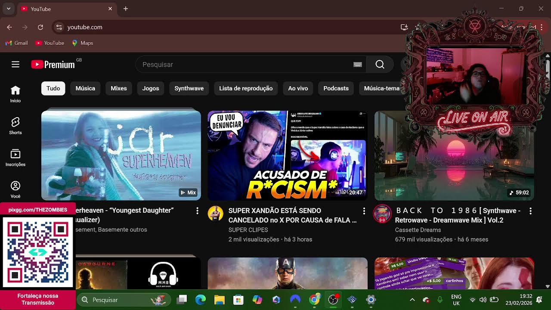Click the Windows taskbar Pesquisar box
Image resolution: width=551 pixels, height=310 pixels.
pos(124,300)
